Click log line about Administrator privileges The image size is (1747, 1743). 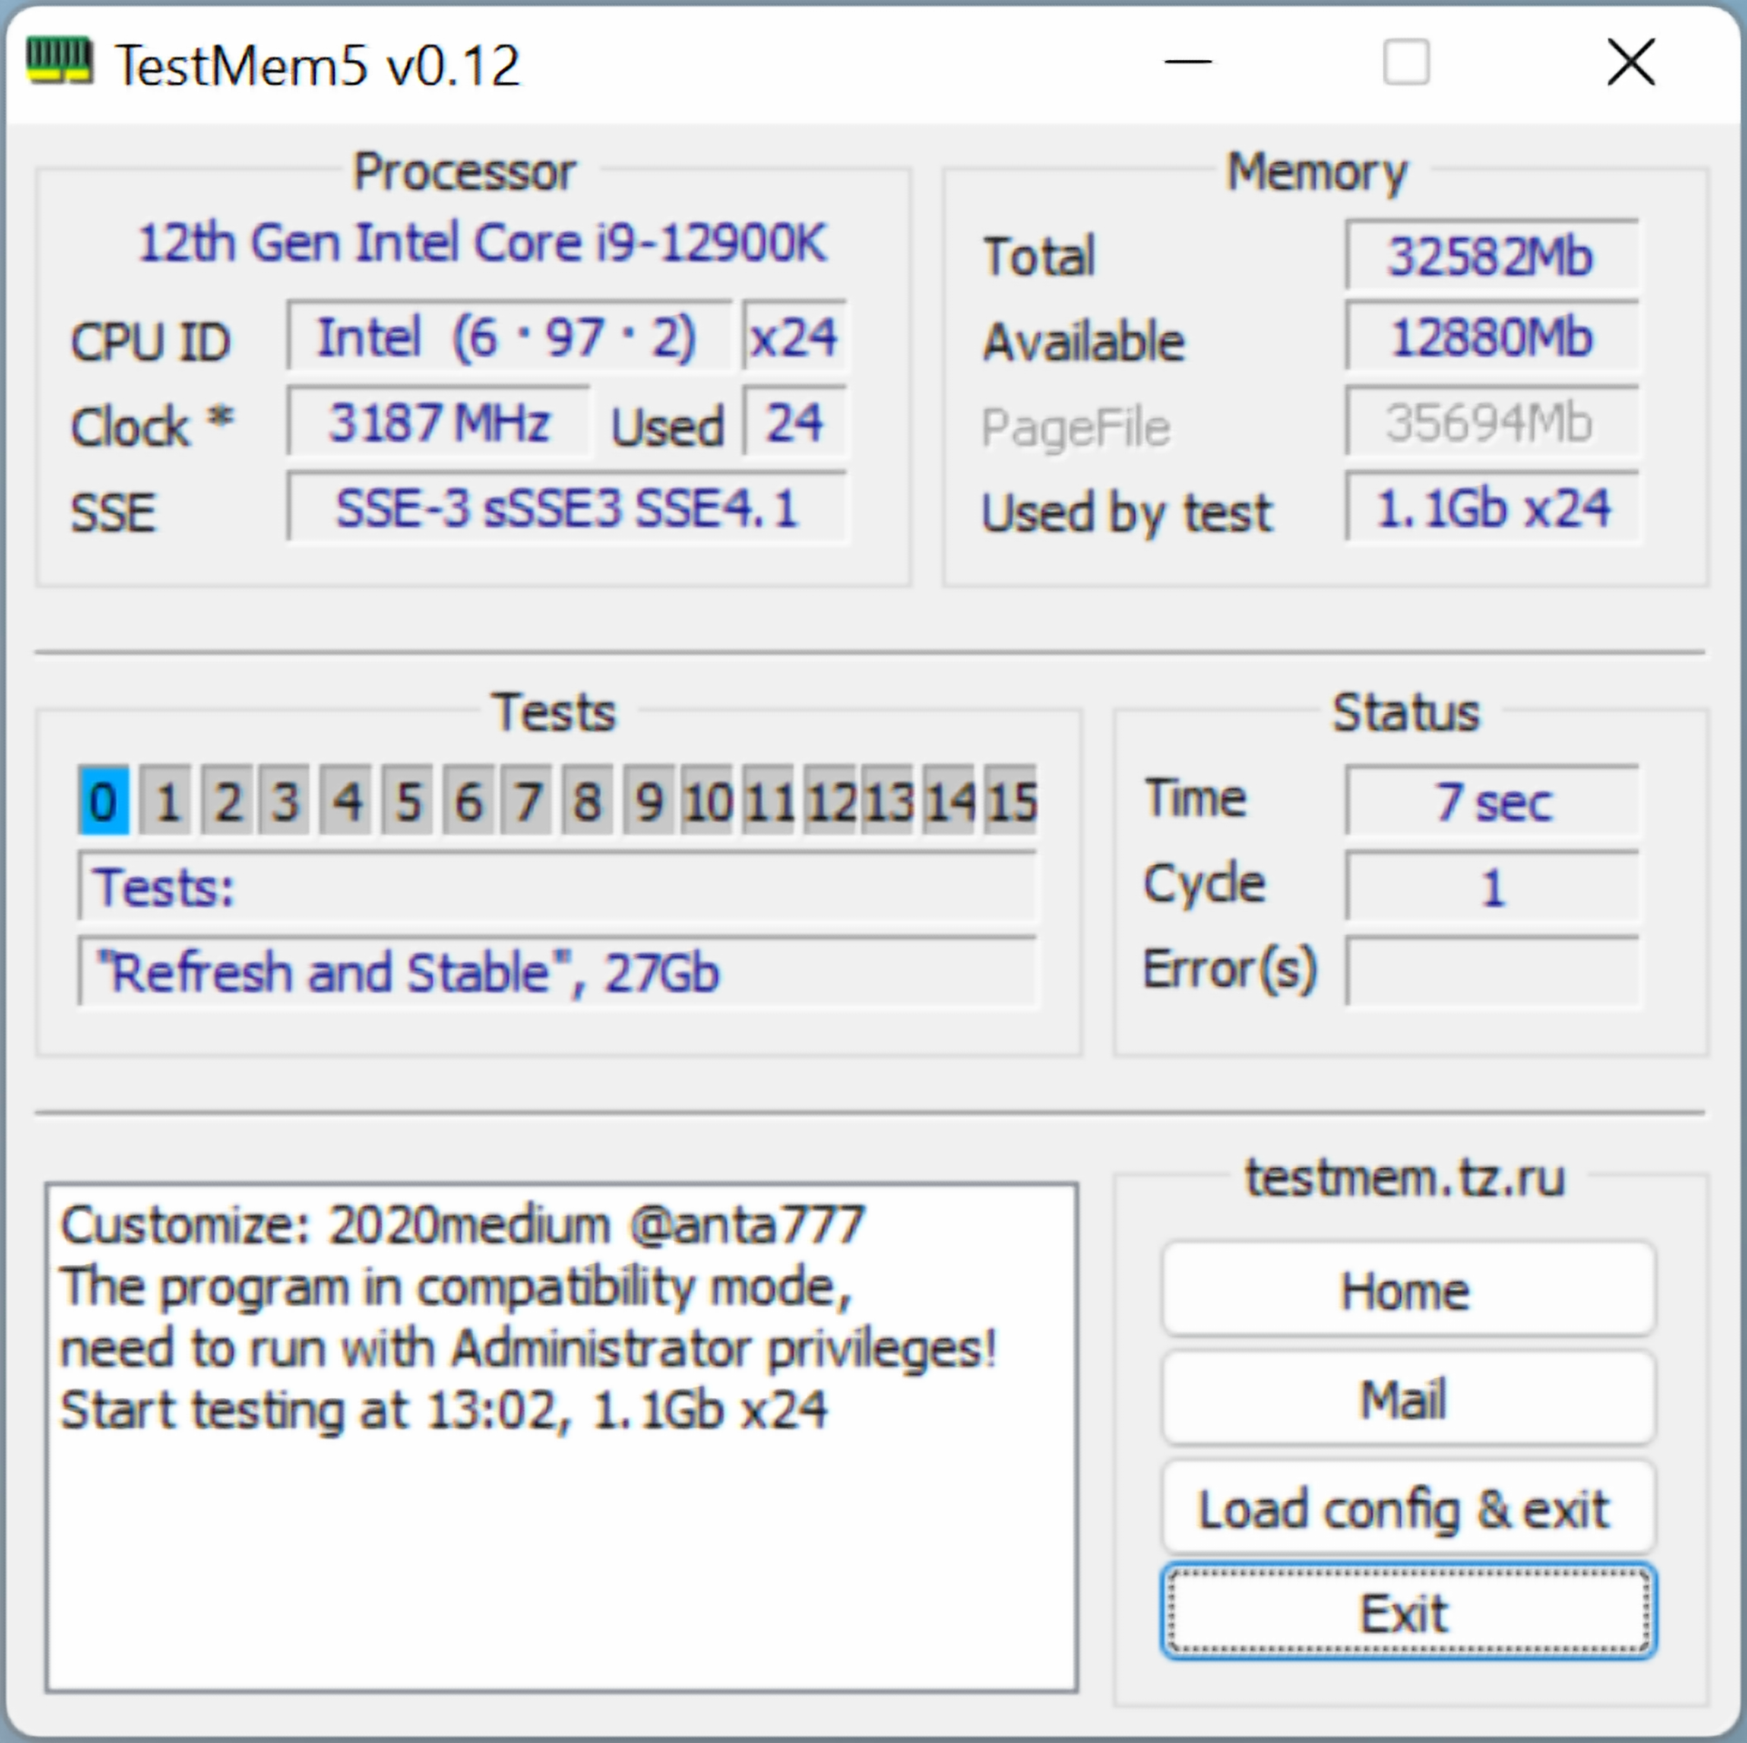tap(529, 1350)
